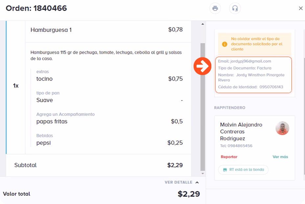Click the orange arrow indicator icon
305x204 pixels.
(x=202, y=67)
